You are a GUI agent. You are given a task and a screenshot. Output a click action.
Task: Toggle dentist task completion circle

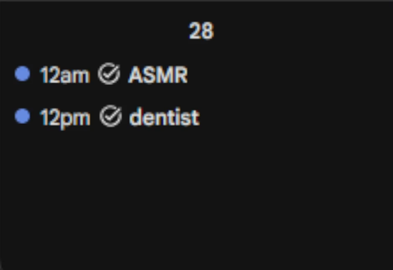coord(110,117)
